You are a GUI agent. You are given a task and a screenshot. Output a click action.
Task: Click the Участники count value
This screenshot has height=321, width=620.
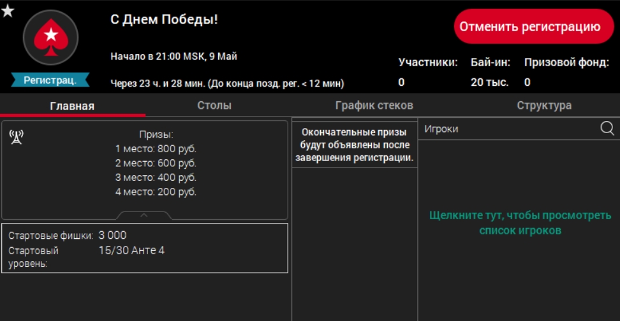401,82
